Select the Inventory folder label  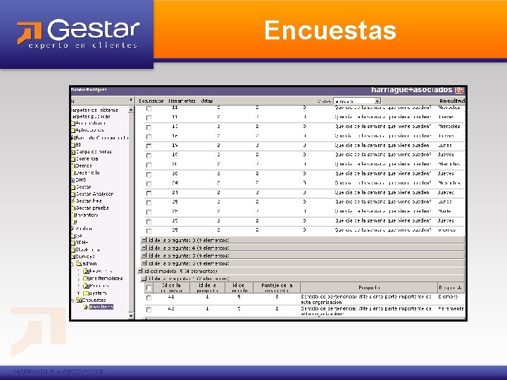point(87,215)
